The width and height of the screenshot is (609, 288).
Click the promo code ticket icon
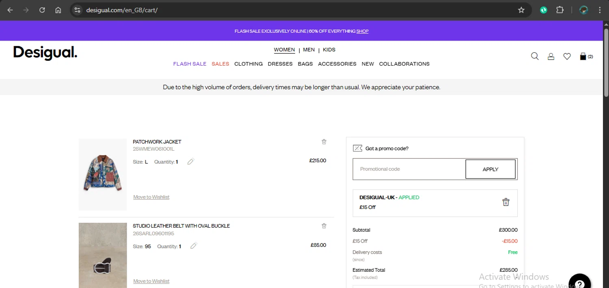coord(358,148)
